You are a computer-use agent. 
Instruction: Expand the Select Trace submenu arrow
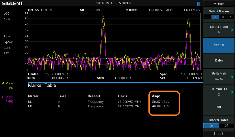(232, 30)
